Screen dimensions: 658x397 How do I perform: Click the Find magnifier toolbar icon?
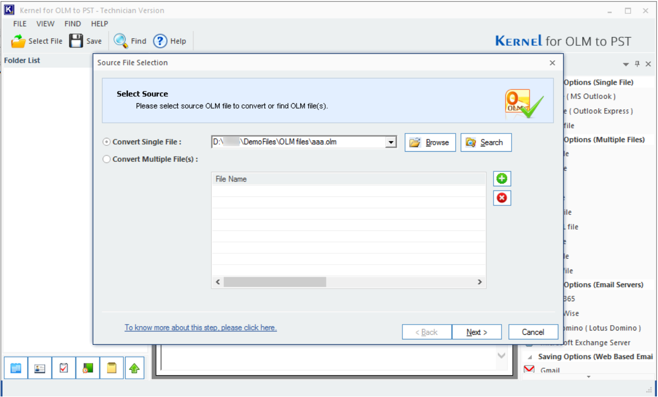click(x=121, y=41)
